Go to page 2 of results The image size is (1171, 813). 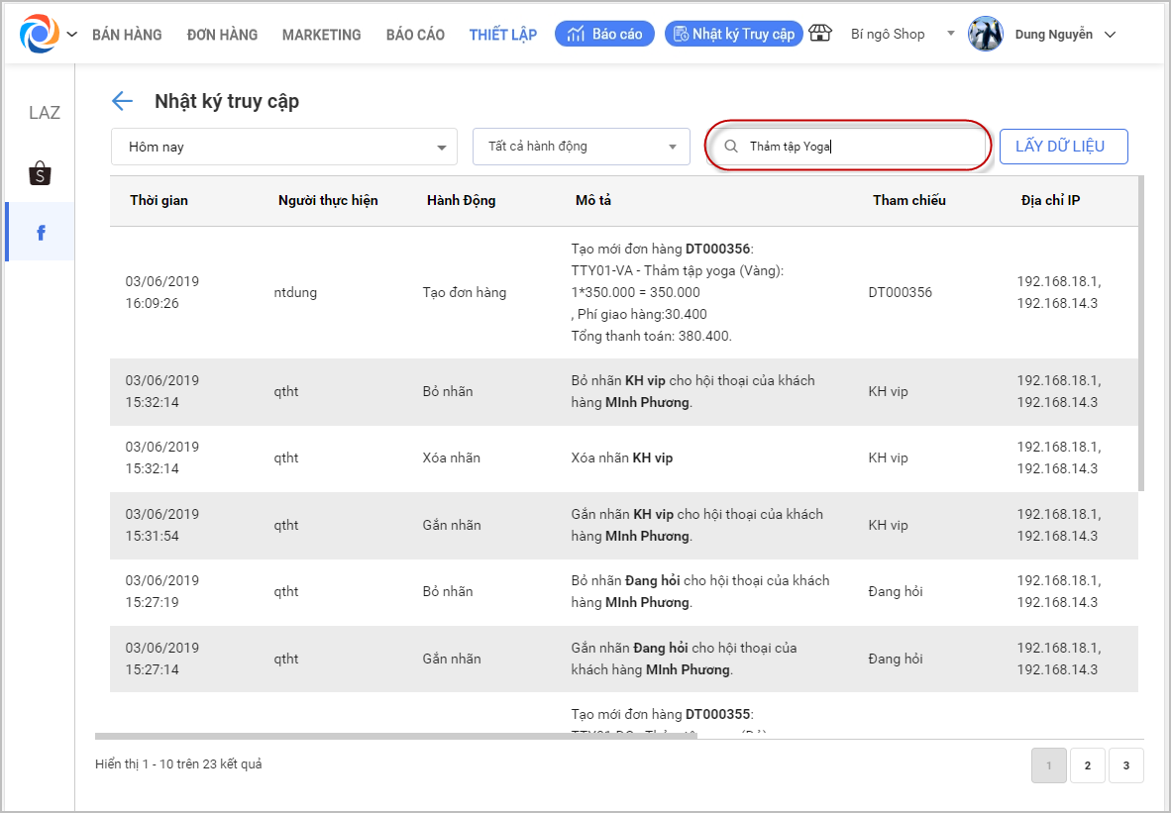tap(1087, 765)
